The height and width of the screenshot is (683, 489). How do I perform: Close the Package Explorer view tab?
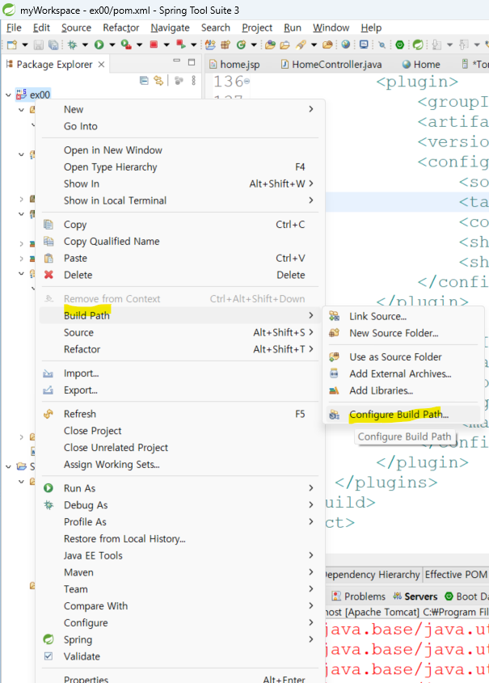[102, 65]
